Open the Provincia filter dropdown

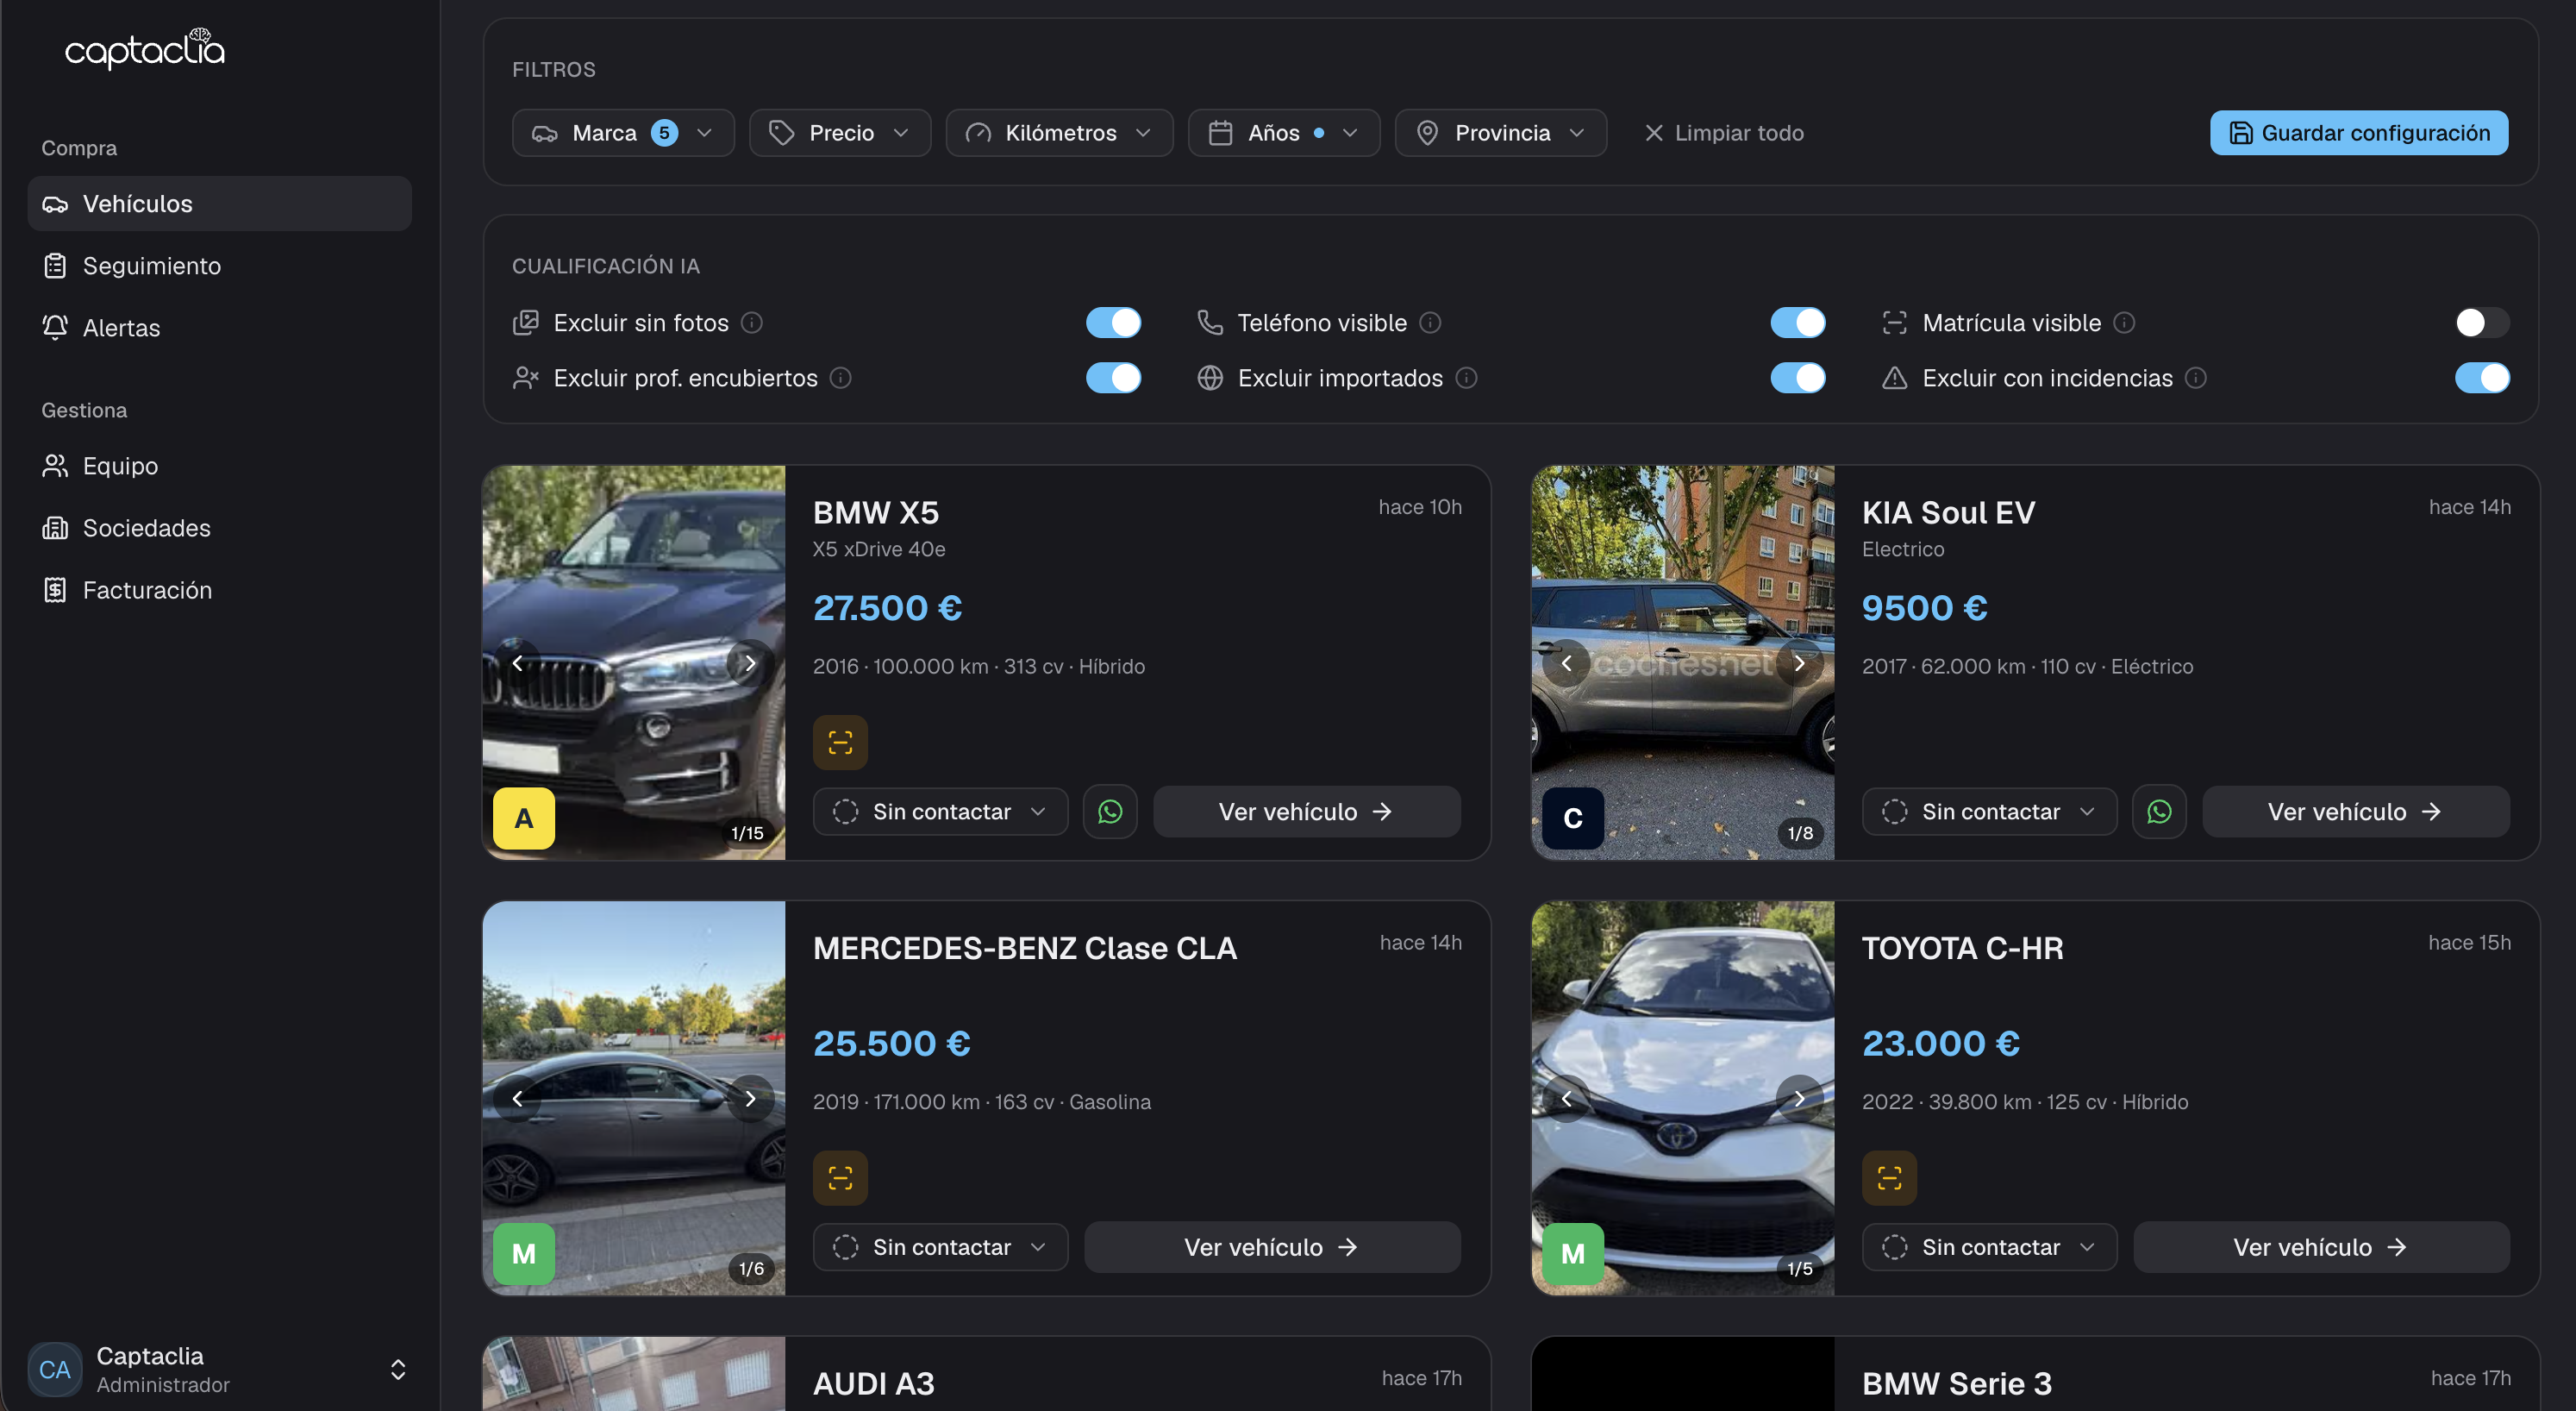[x=1501, y=133]
